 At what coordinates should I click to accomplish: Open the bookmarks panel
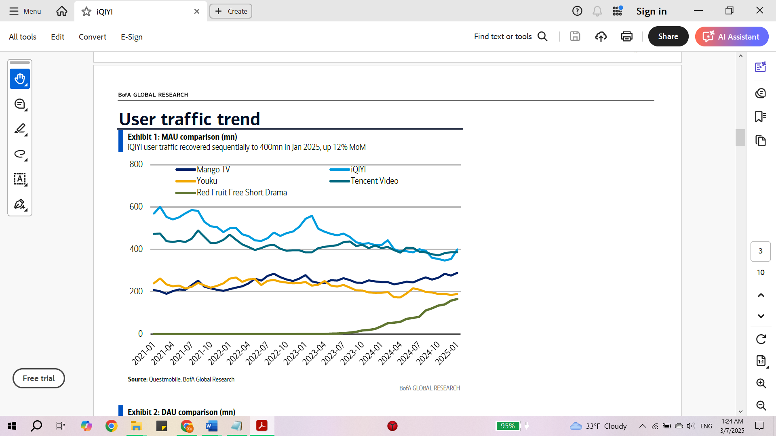click(x=761, y=117)
